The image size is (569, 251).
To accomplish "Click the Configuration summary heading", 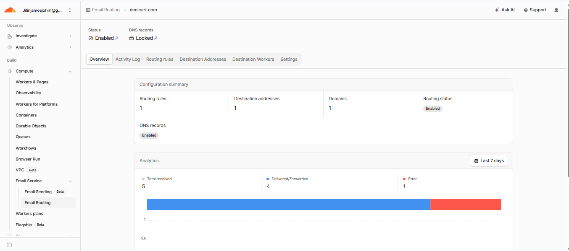I will [164, 84].
